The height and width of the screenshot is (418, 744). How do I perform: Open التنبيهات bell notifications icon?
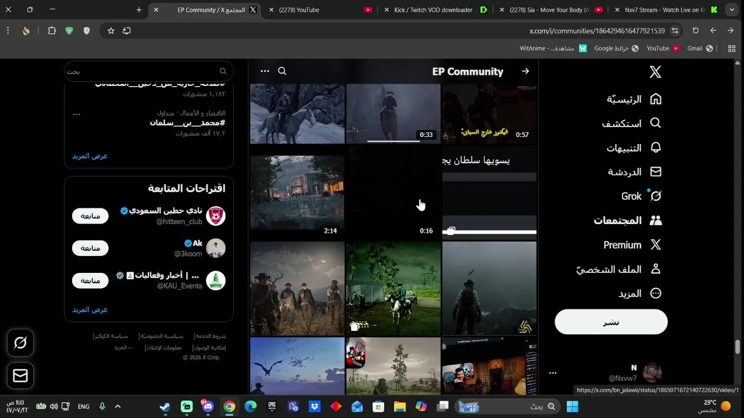point(656,147)
